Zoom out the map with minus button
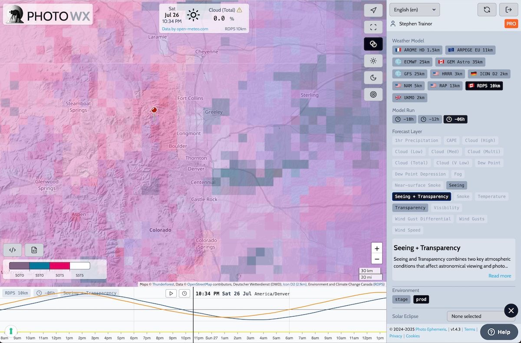The image size is (521, 343). [377, 259]
